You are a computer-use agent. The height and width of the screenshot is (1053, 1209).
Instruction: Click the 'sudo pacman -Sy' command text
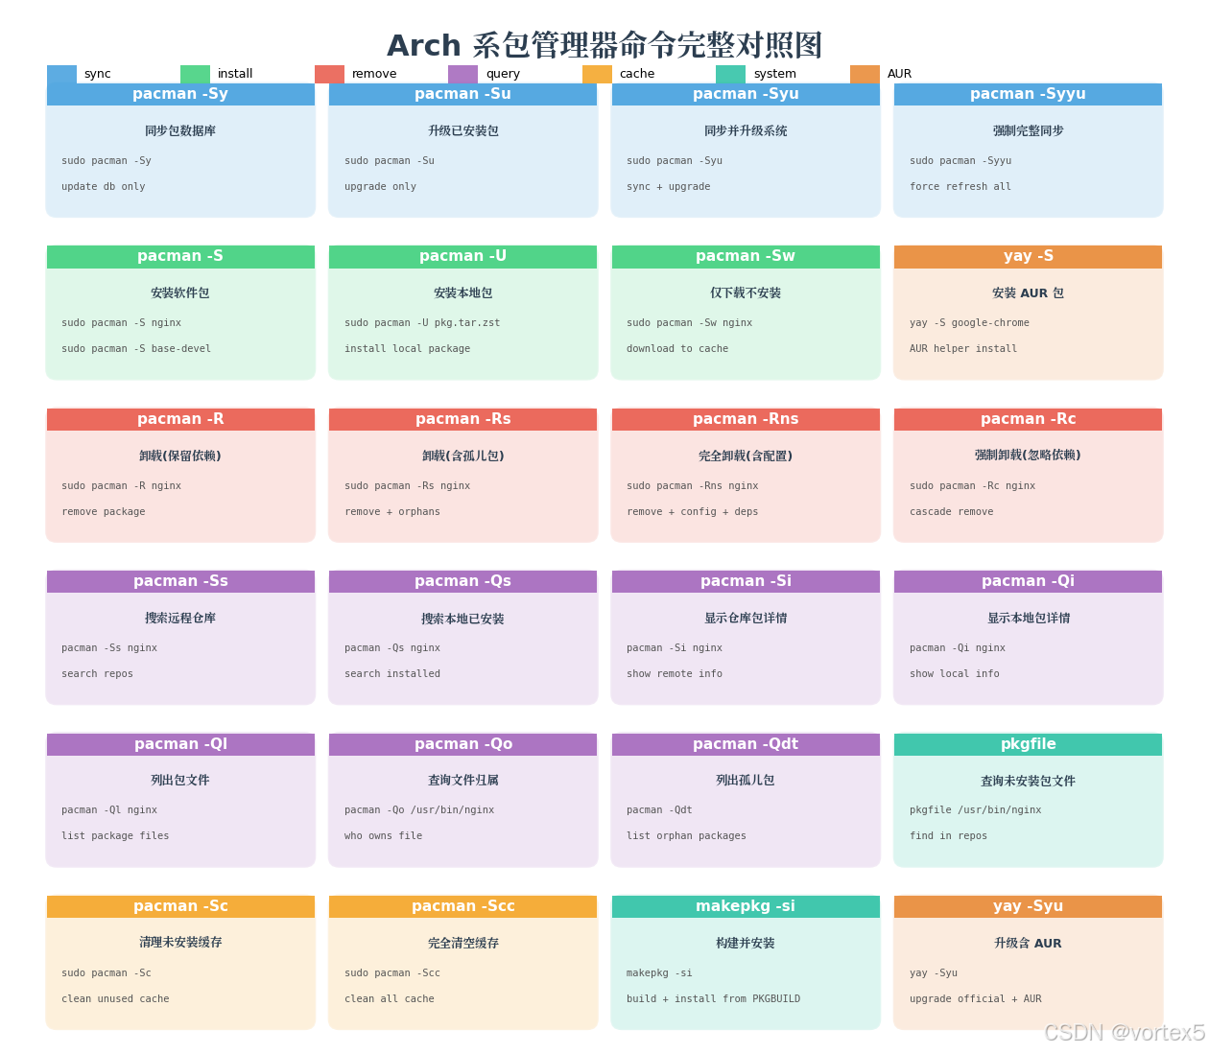click(107, 161)
